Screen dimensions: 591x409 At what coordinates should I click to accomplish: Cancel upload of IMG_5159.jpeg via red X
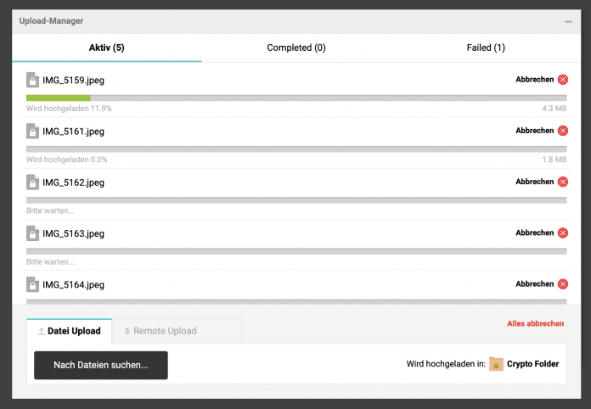562,80
